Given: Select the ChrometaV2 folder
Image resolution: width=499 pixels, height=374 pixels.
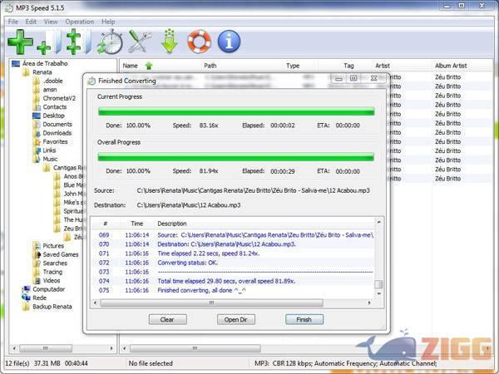Looking at the screenshot, I should click(x=54, y=98).
